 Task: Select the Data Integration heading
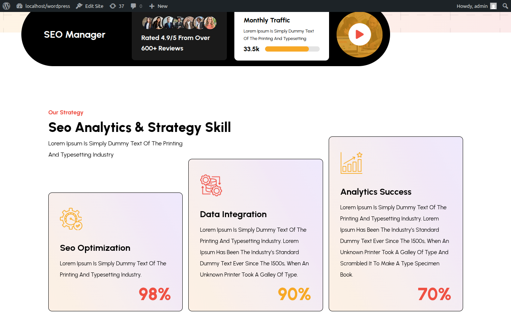(x=233, y=215)
